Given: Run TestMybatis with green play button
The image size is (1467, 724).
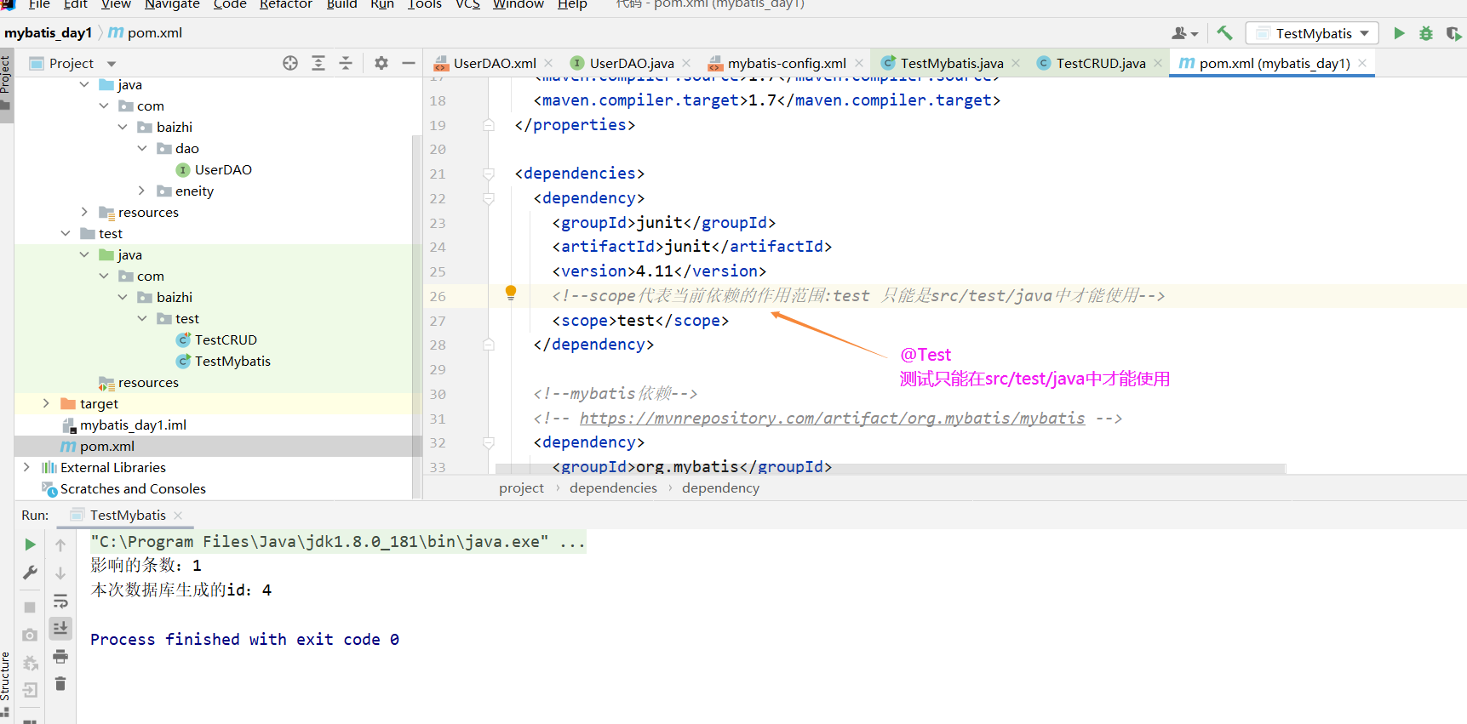Looking at the screenshot, I should tap(1399, 33).
